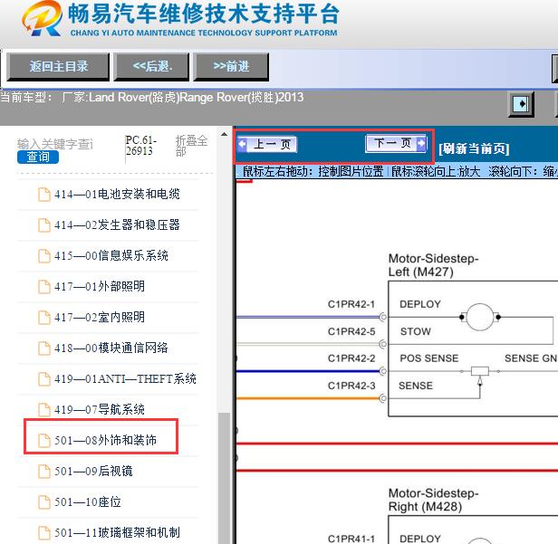Open 417—02室内照明 section
Viewport: 558px width, 544px height.
pyautogui.click(x=100, y=317)
